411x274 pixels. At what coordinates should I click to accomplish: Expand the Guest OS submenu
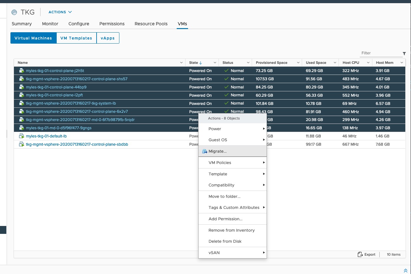[x=232, y=140]
